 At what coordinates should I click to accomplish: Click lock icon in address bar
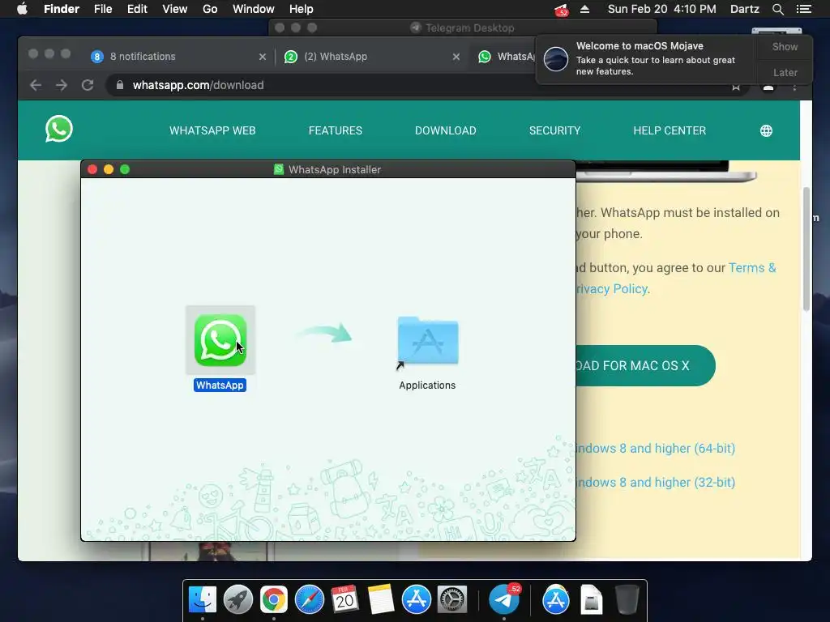pos(120,85)
